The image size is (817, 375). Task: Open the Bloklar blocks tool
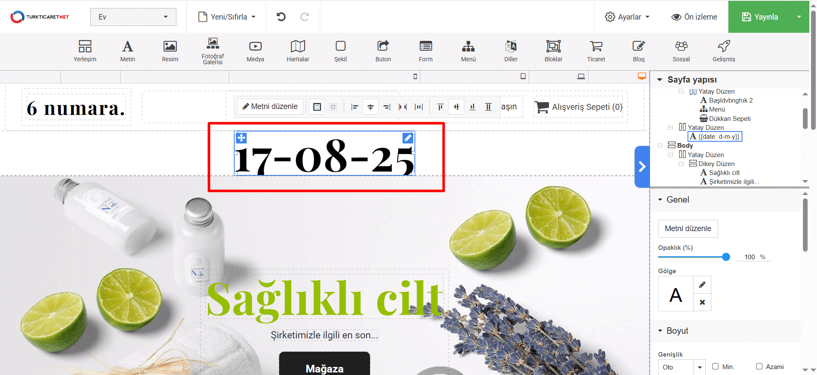(553, 51)
